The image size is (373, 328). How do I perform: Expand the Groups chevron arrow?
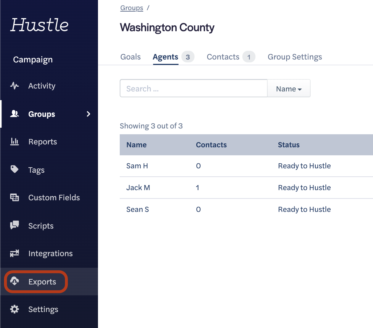[x=88, y=114]
